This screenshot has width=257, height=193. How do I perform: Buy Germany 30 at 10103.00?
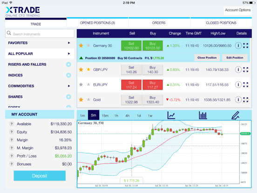(153, 46)
